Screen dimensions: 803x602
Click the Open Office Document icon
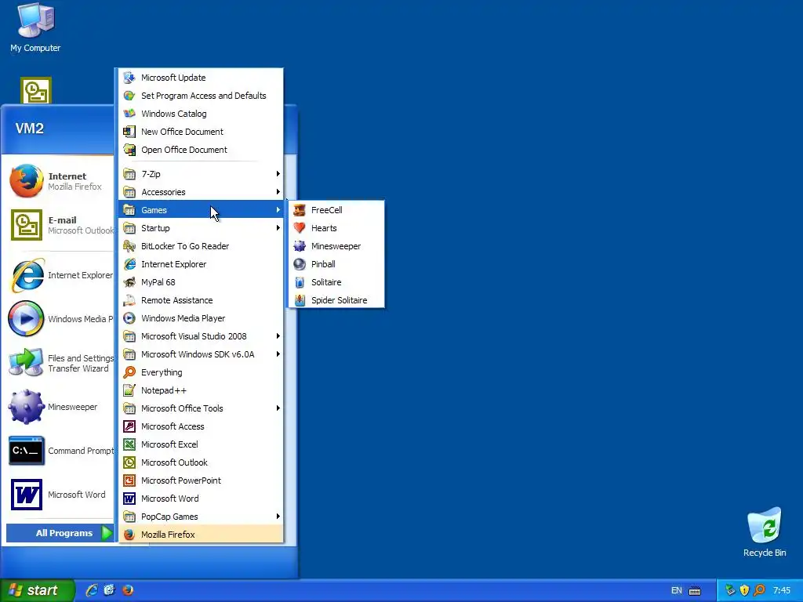point(129,150)
